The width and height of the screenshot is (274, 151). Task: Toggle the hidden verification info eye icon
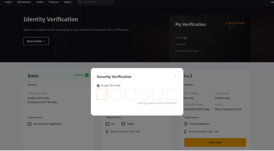(x=185, y=38)
